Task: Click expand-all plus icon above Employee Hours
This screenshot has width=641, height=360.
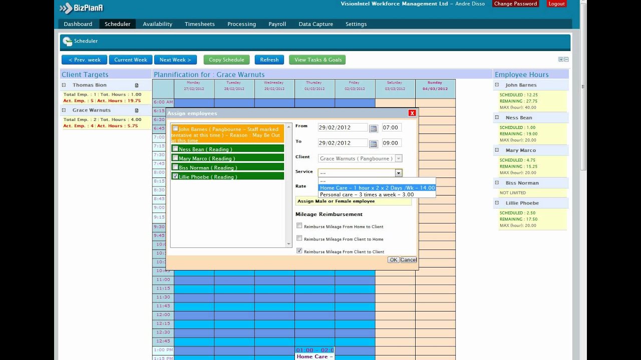Action: tap(561, 59)
